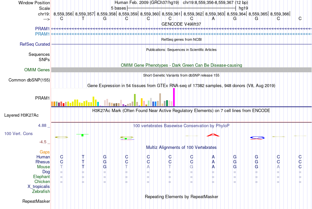Click the light blue PRAM1 transcript arrow line
The height and width of the screenshot is (209, 312).
click(181, 34)
